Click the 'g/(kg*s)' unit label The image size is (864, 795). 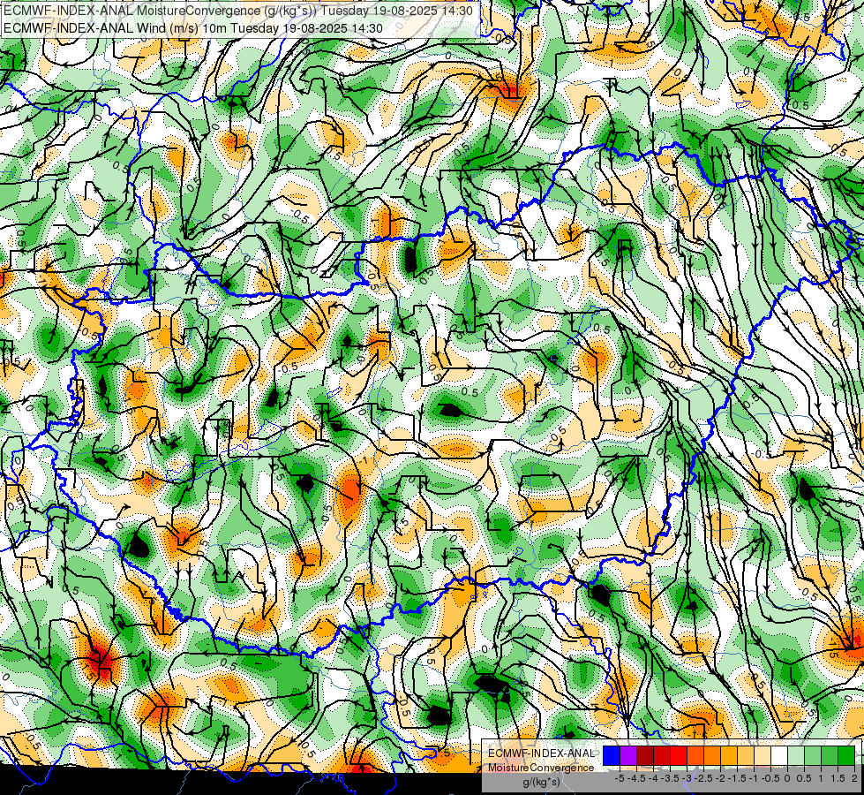[x=541, y=782]
